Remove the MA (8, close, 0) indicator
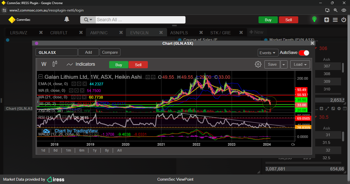The height and width of the screenshot is (184, 350). (x=82, y=90)
